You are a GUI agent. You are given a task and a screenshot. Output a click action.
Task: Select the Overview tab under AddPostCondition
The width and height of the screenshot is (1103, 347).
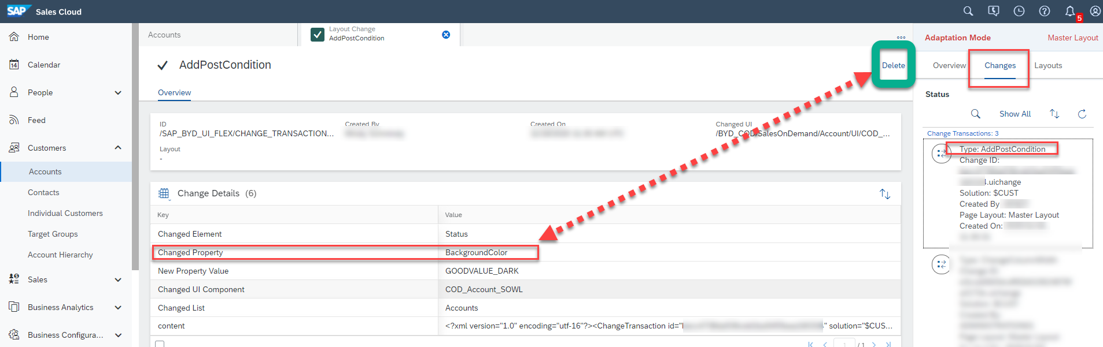click(174, 92)
